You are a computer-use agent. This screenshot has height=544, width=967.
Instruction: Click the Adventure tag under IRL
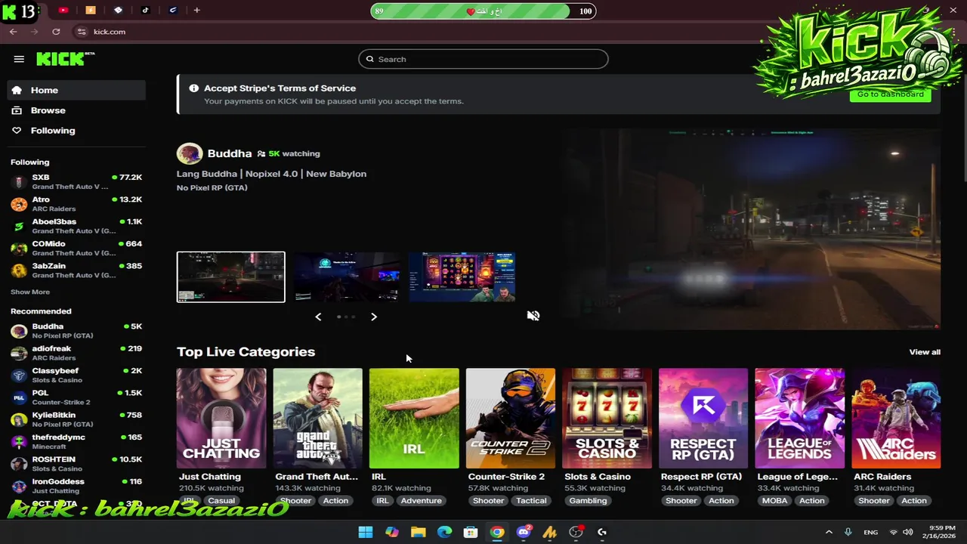point(421,500)
